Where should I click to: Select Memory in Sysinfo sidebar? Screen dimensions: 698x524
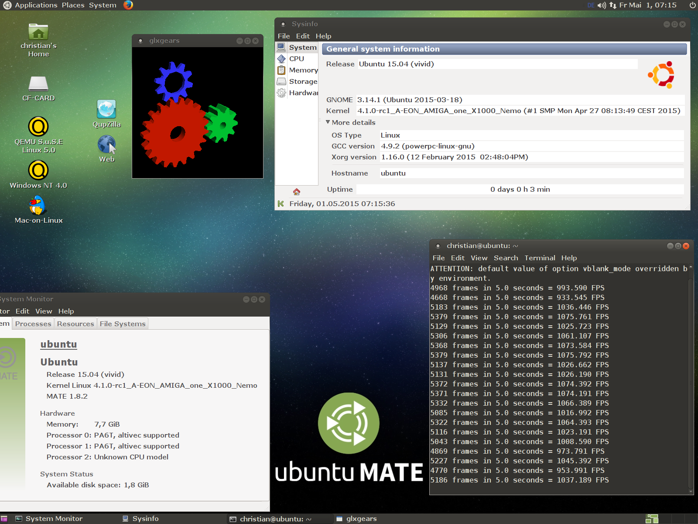click(x=303, y=70)
